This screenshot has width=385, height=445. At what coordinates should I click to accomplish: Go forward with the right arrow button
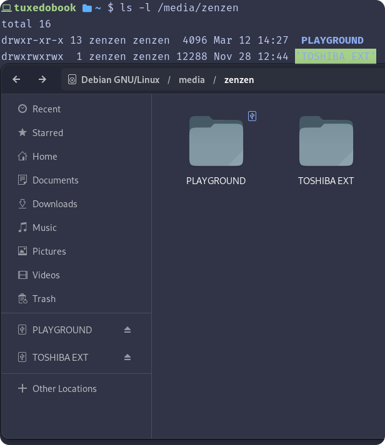click(42, 79)
